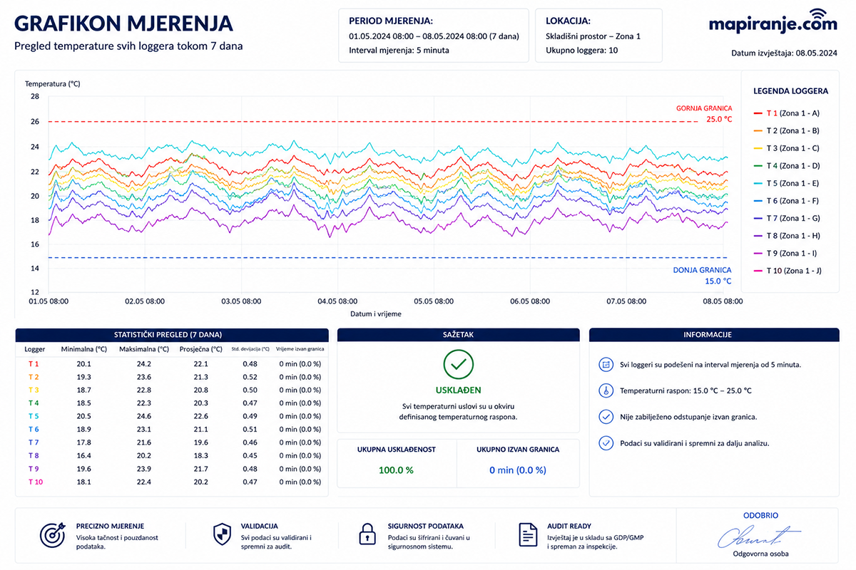This screenshot has width=856, height=570.
Task: Click the Statistički pregled (7 dana) table header
Action: pos(172,334)
